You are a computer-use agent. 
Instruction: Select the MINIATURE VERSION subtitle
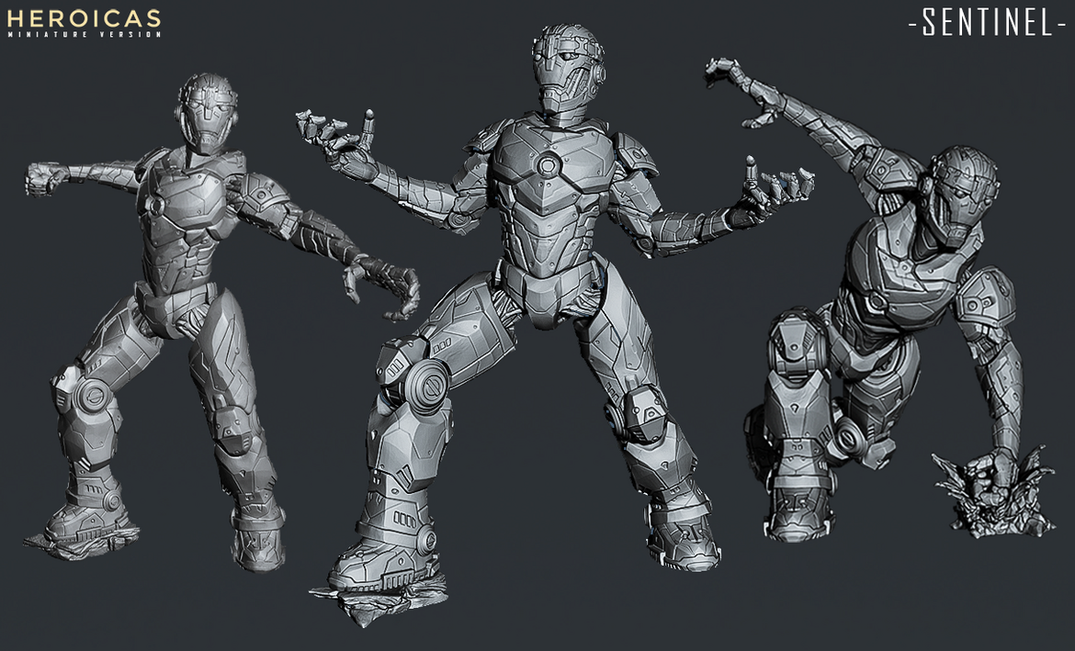pos(84,35)
